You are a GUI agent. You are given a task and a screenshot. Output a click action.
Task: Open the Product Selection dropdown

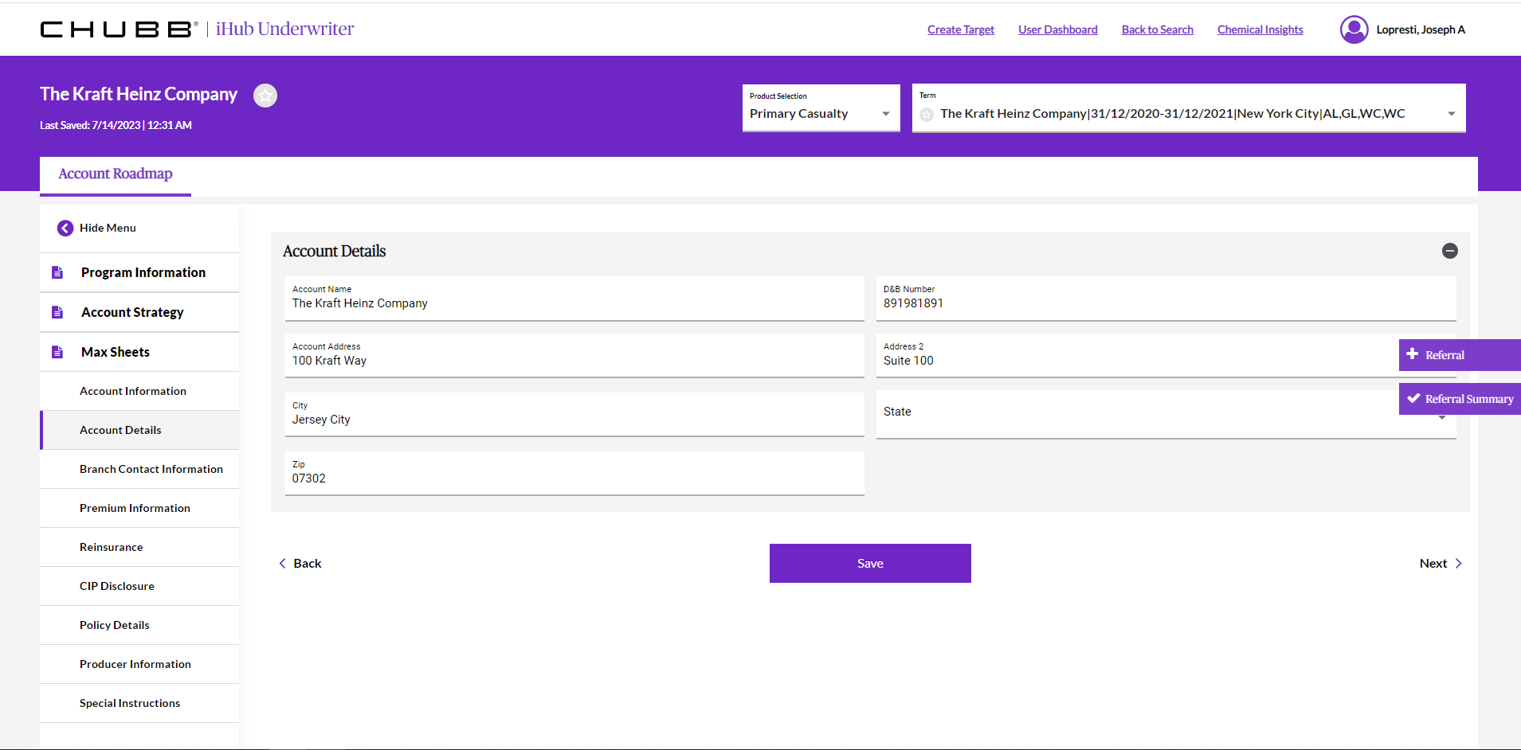pyautogui.click(x=821, y=114)
